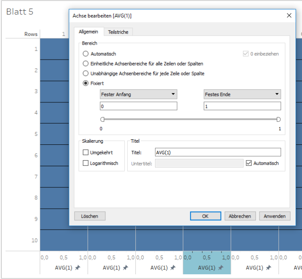Click the first AVG(1) axis label
Image resolution: width=302 pixels, height=279 pixels.
pyautogui.click(x=63, y=267)
